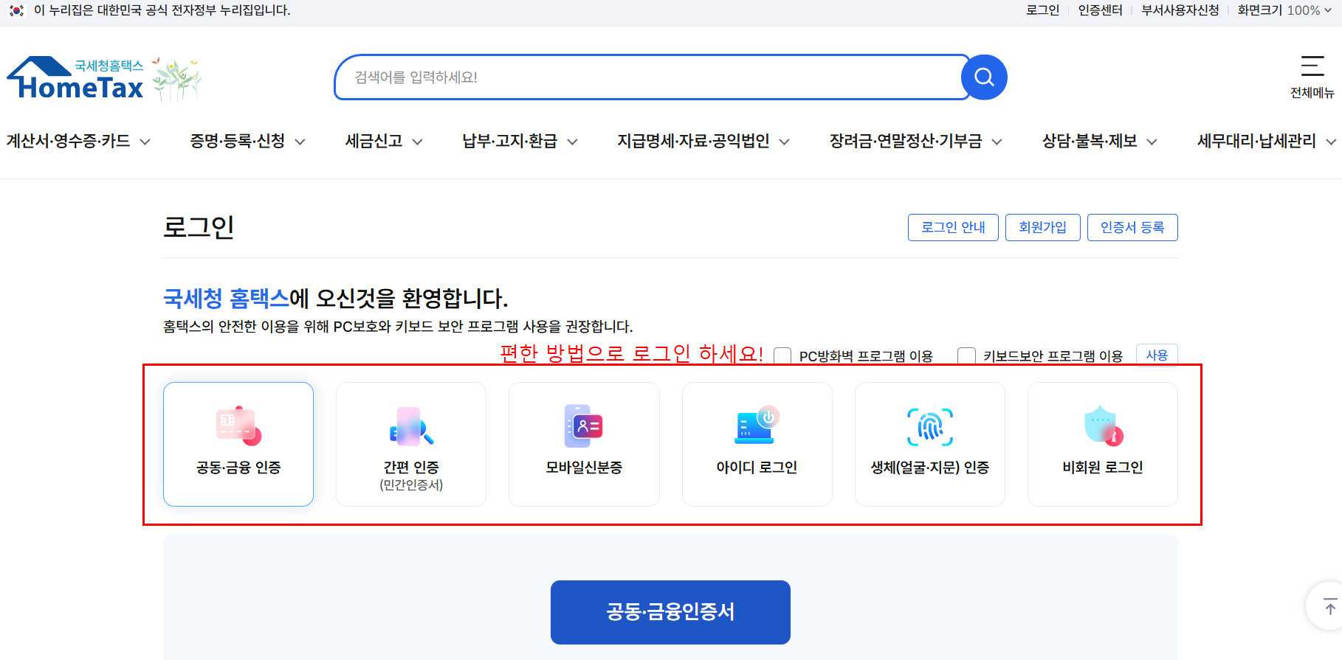This screenshot has width=1342, height=660.
Task: Open the 부서사용자신청 link
Action: tap(1180, 10)
